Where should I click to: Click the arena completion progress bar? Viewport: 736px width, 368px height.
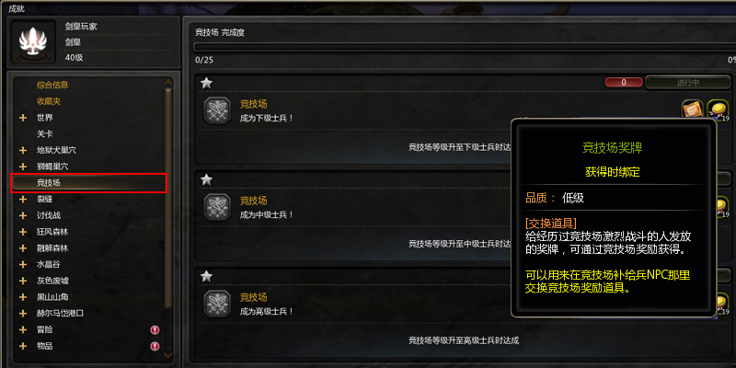click(x=465, y=47)
